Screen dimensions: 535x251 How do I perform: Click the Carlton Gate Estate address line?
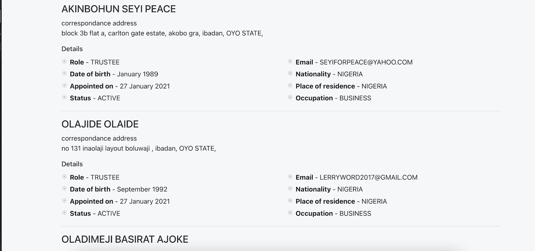[162, 33]
